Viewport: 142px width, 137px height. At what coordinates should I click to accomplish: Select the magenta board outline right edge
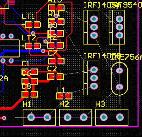click(138, 63)
